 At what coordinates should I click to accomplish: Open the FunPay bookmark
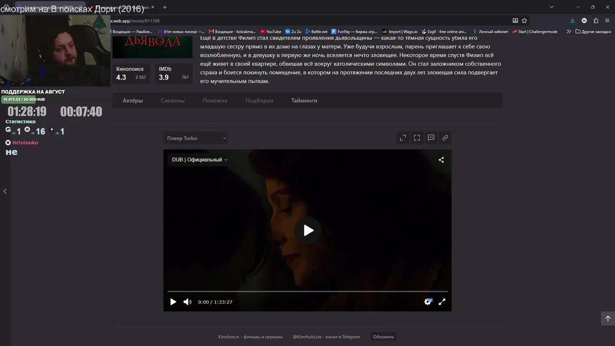(x=355, y=32)
